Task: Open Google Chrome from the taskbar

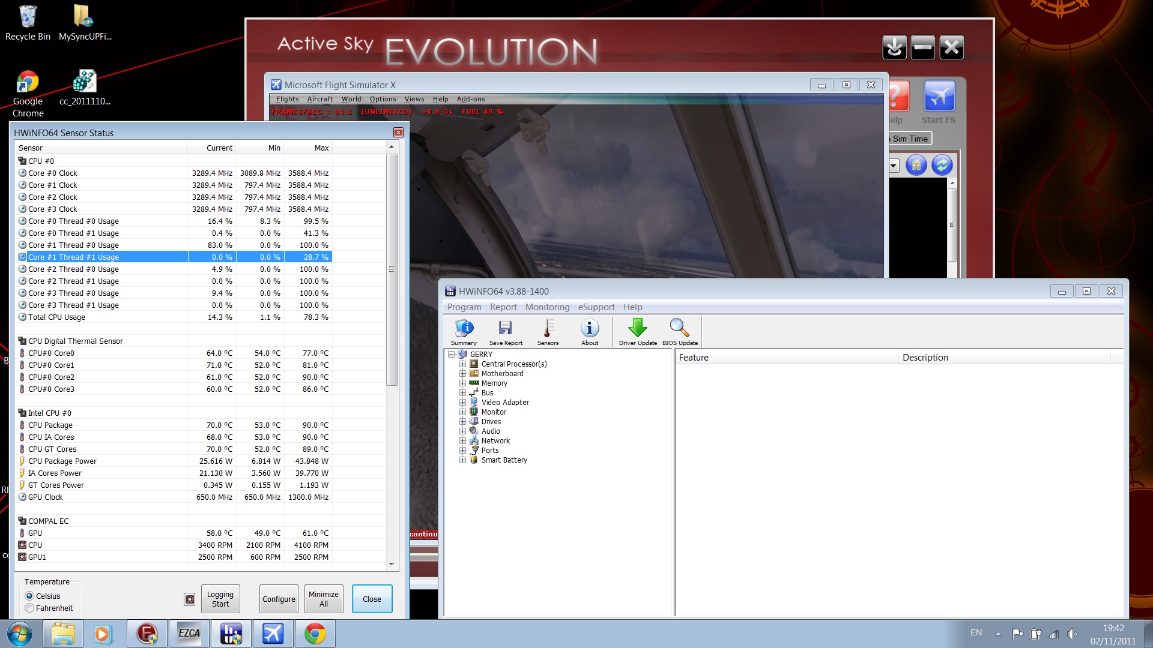Action: point(315,634)
